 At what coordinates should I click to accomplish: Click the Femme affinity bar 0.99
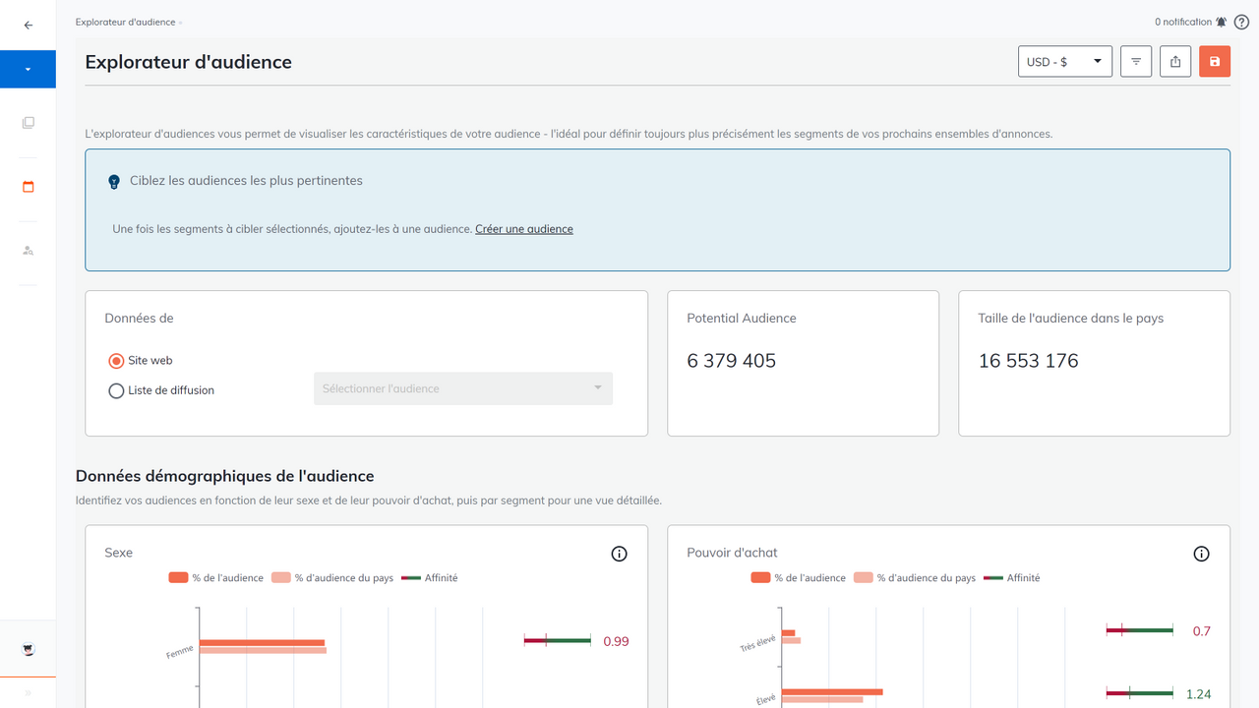click(x=558, y=640)
